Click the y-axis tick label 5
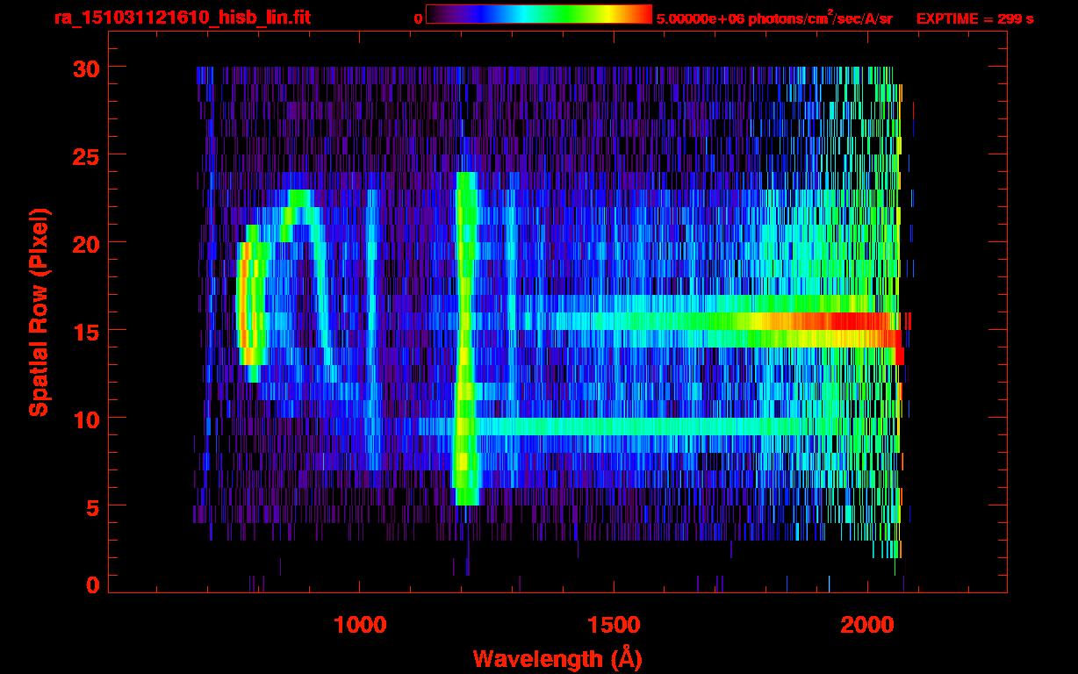1078x674 pixels. pyautogui.click(x=93, y=506)
